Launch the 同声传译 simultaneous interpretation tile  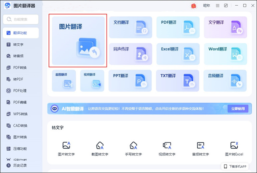coord(131,54)
